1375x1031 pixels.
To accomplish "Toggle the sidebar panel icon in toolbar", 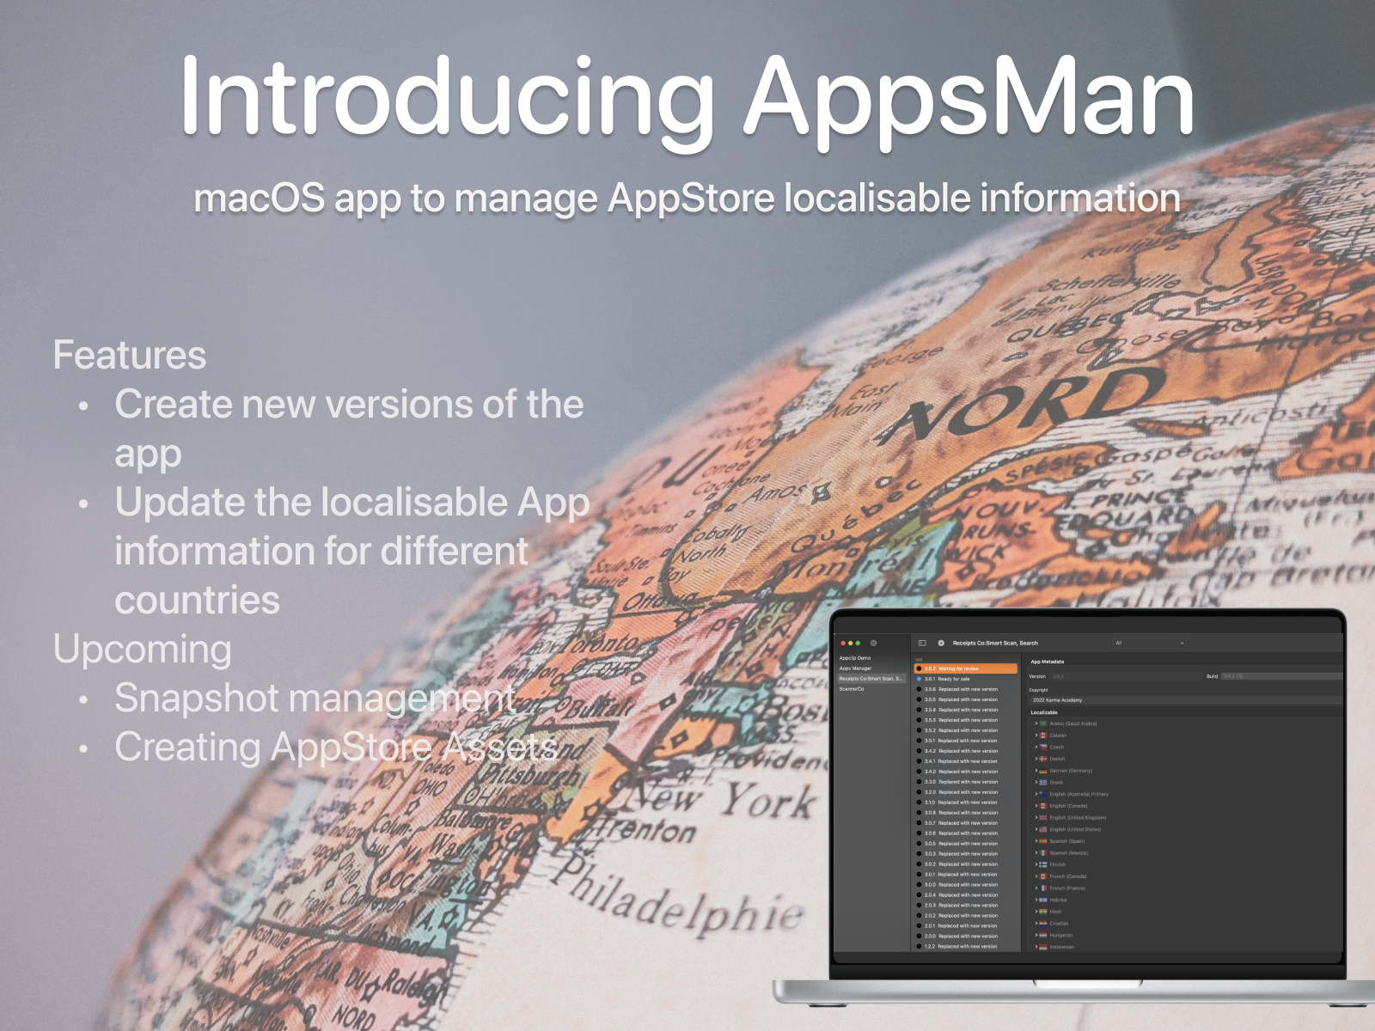I will point(922,643).
